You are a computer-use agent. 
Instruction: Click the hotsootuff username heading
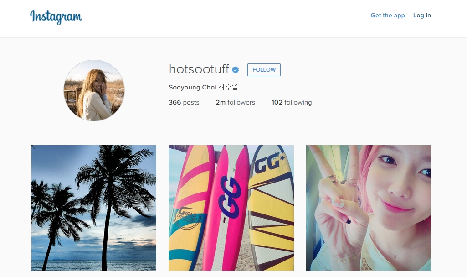tap(199, 69)
